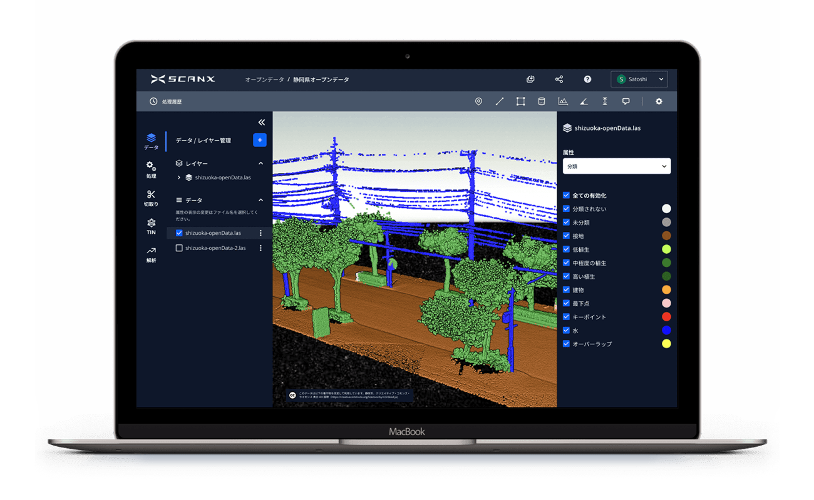
Task: Uncheck the 水 (water) classification
Action: tap(565, 330)
